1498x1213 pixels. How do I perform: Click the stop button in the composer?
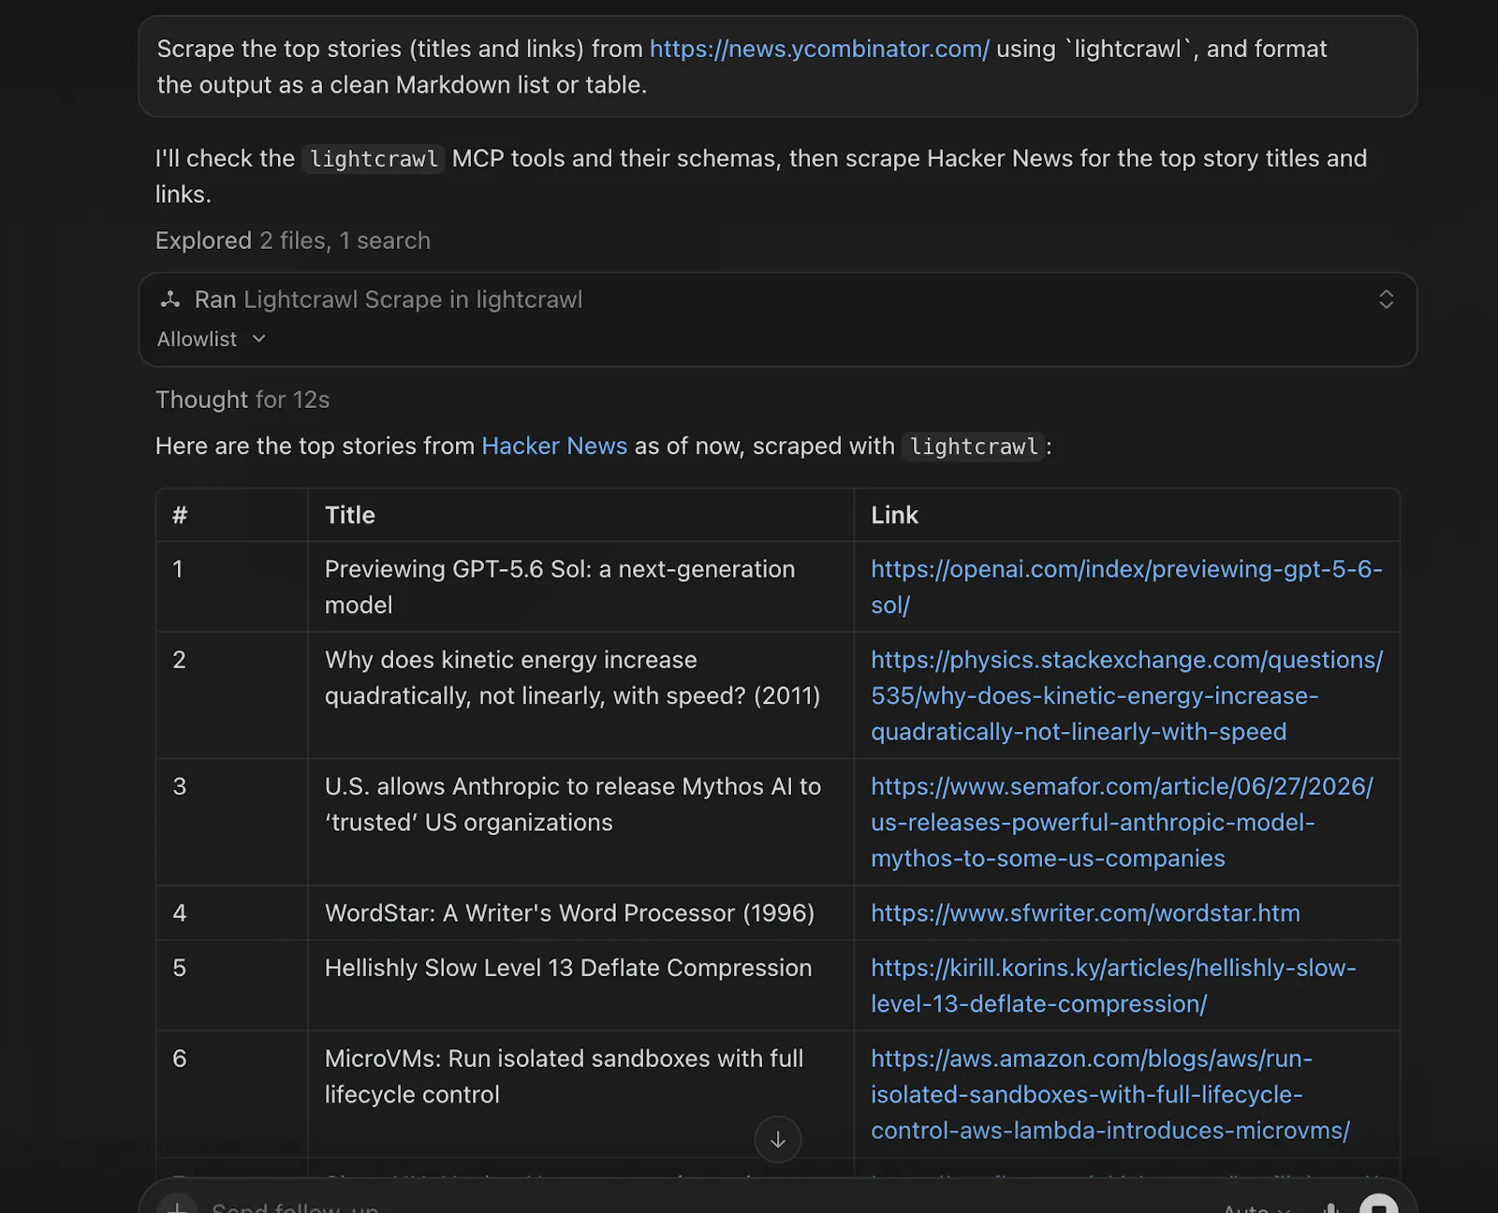coord(1379,1206)
